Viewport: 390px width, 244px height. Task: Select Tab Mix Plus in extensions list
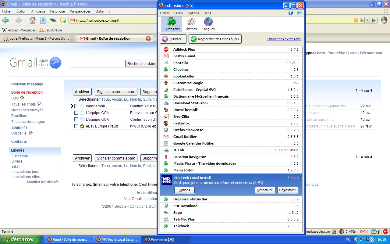231,219
